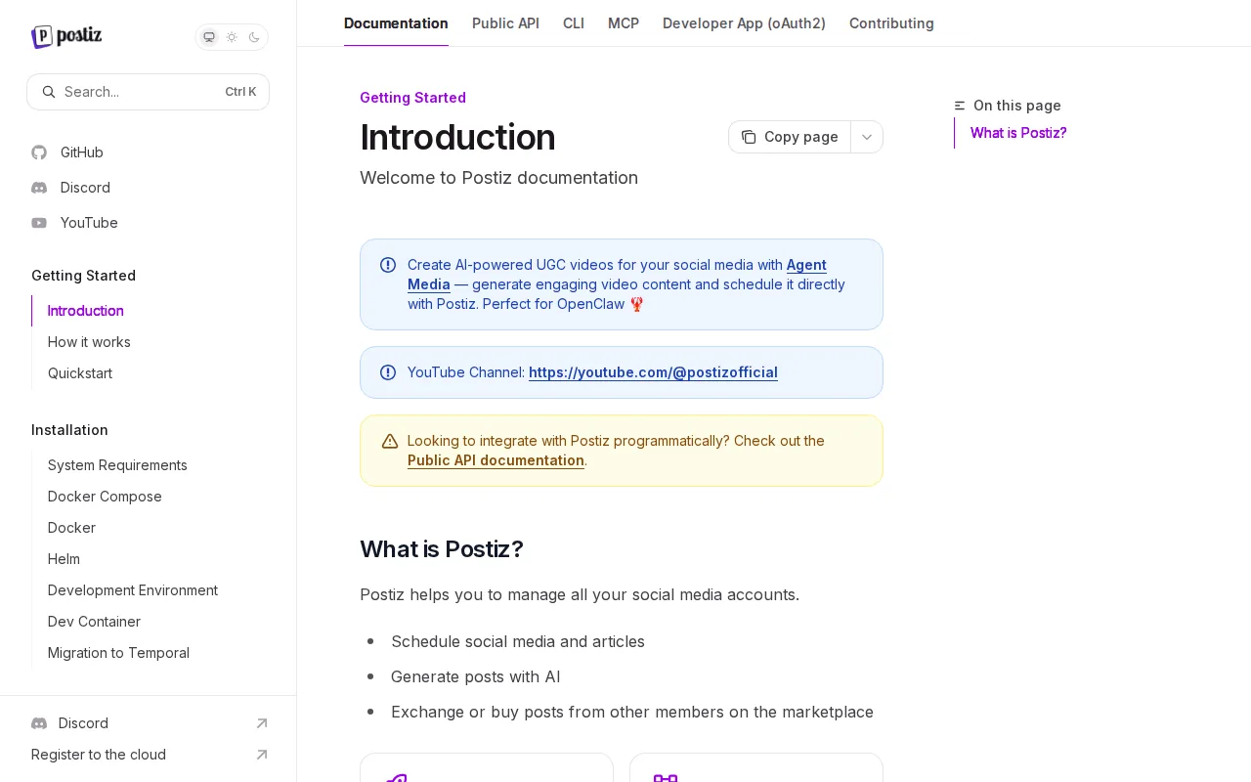
Task: Jump to What is Postiz? in page outline
Action: point(1018,133)
